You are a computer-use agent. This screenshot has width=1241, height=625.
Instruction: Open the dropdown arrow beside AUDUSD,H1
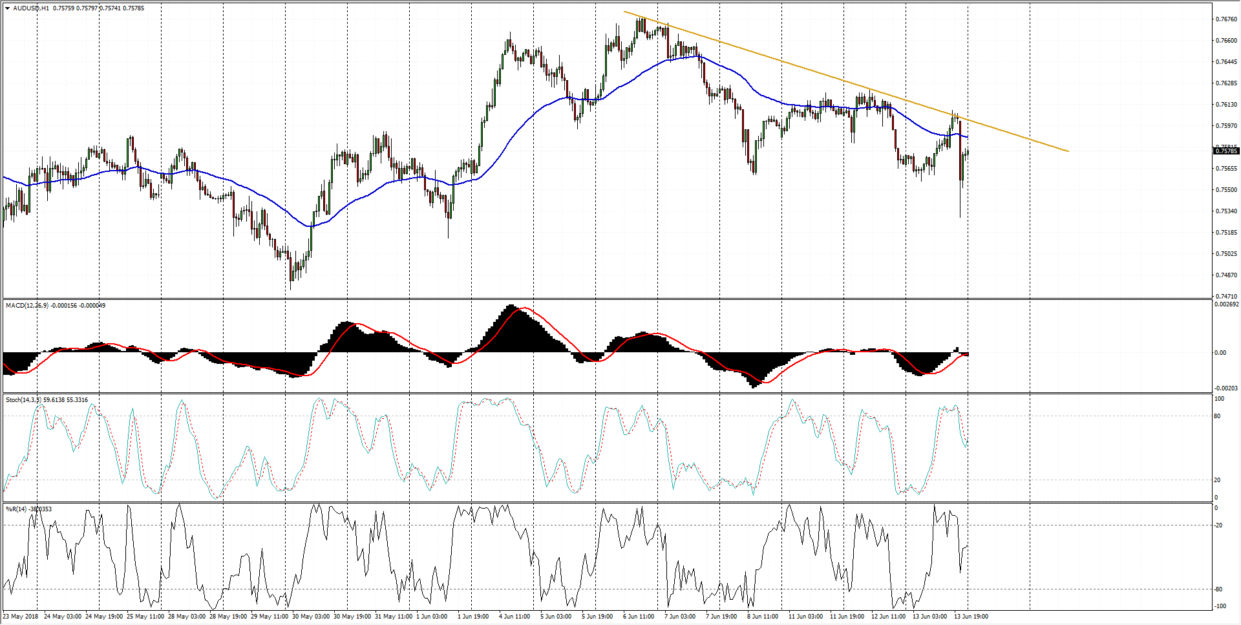tap(8, 8)
